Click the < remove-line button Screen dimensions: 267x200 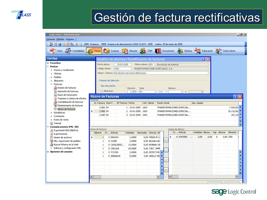click(x=166, y=160)
